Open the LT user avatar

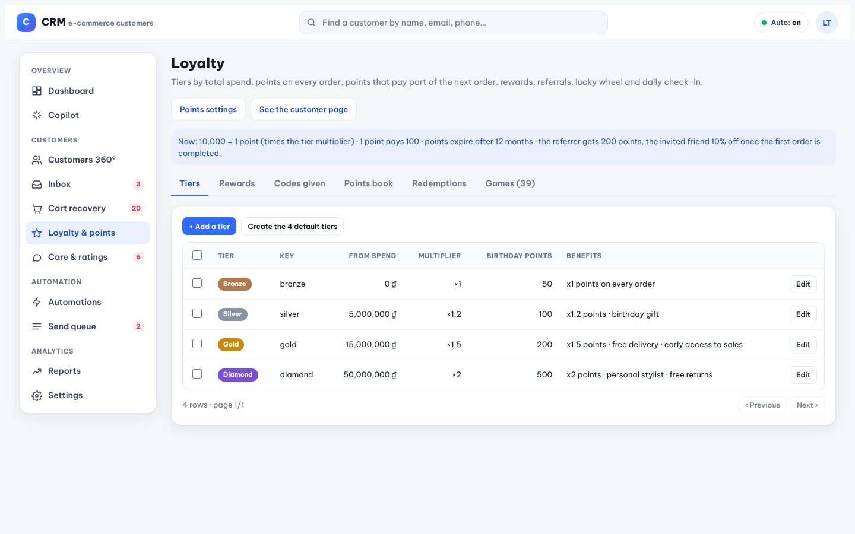[x=827, y=23]
